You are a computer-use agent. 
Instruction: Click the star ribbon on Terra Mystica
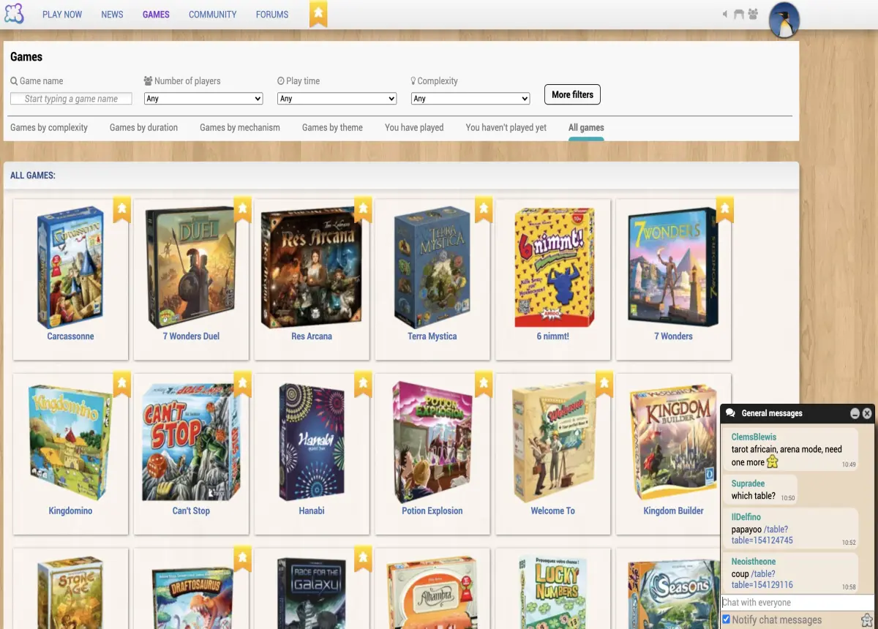pos(484,211)
